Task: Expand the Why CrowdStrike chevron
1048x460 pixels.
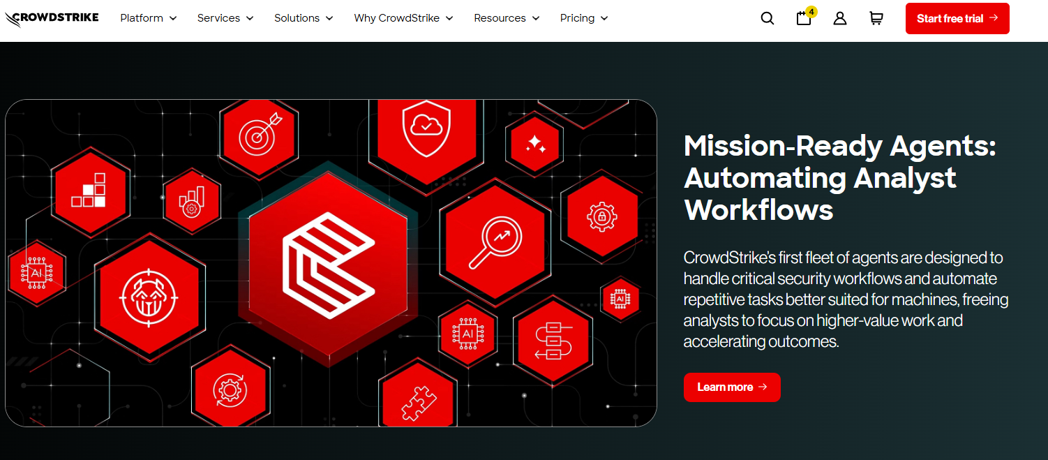Action: click(449, 18)
